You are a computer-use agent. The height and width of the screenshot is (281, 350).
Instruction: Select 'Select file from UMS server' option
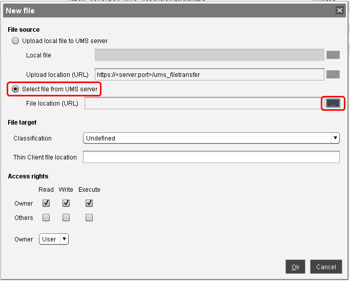15,89
